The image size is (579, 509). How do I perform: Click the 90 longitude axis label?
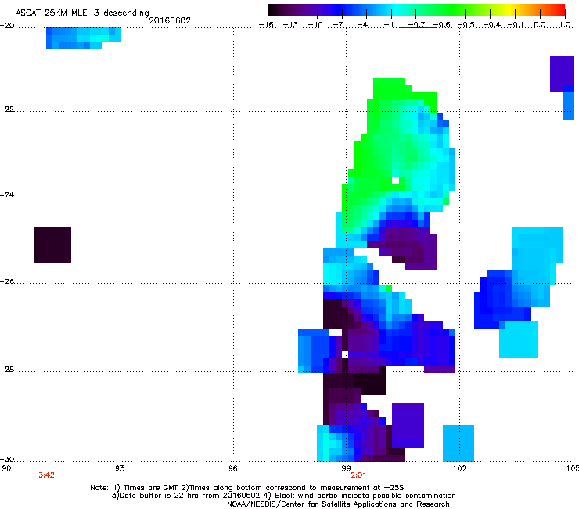click(x=6, y=468)
